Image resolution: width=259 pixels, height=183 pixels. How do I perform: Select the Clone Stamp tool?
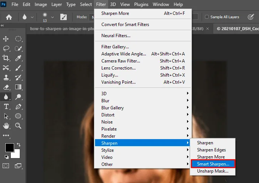[x=6, y=77]
